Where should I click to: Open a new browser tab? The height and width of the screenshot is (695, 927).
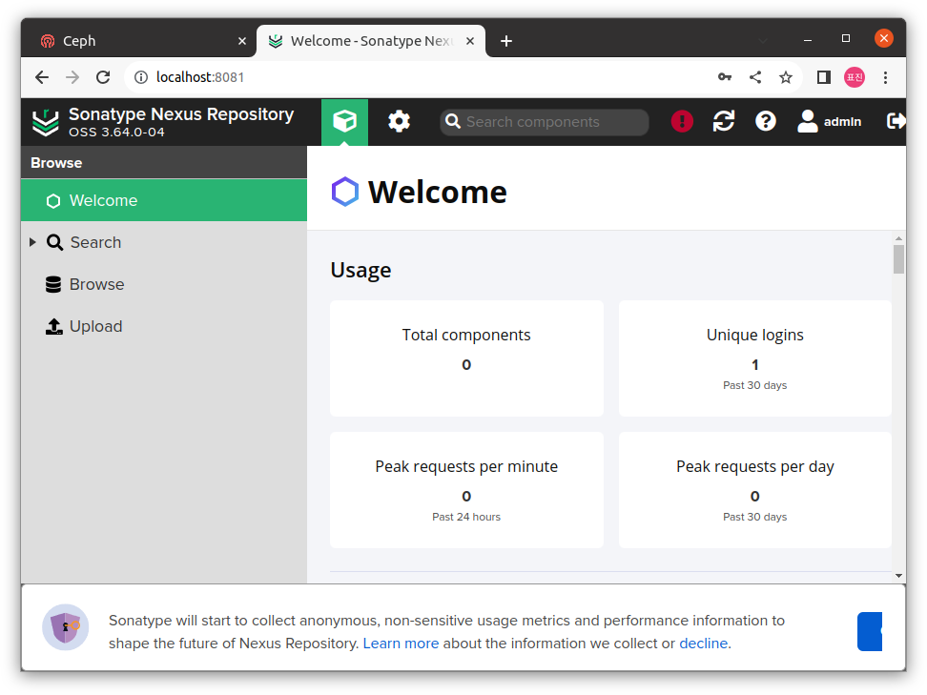click(506, 41)
